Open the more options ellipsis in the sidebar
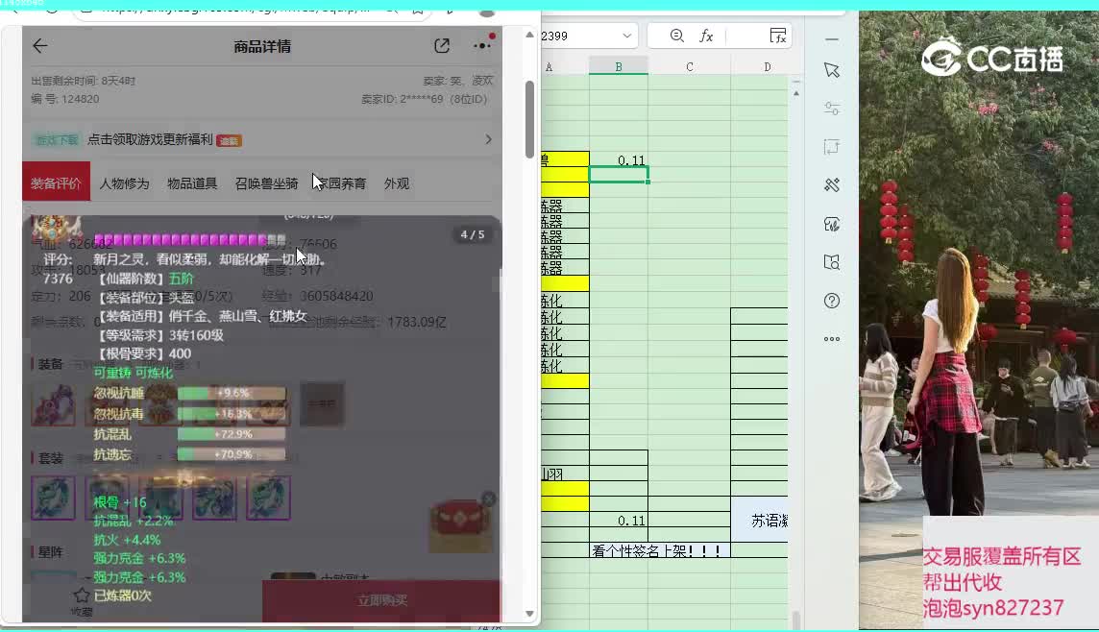Screen dimensions: 1099x632 [832, 339]
